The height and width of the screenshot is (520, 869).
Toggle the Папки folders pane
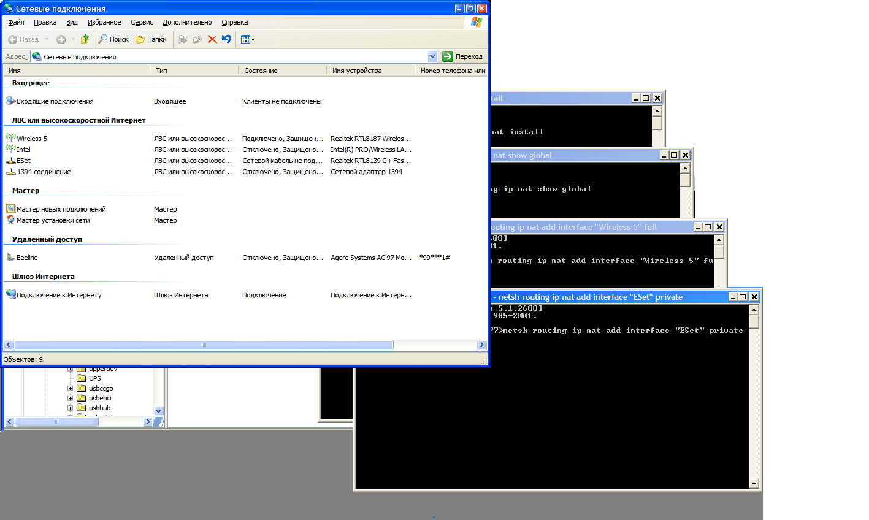[x=151, y=39]
